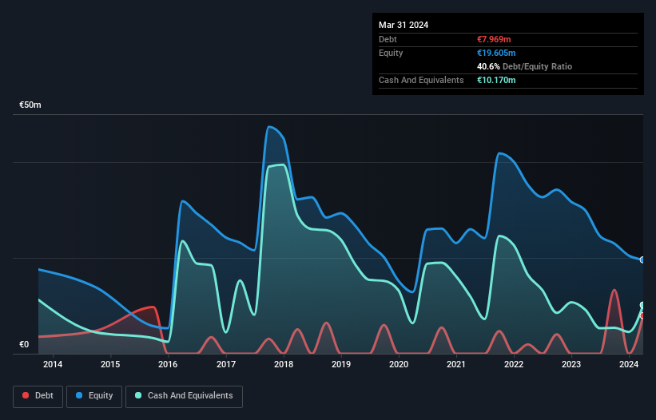Click the 2014 x-axis label
Screen dimensions: 656x420
[53, 364]
